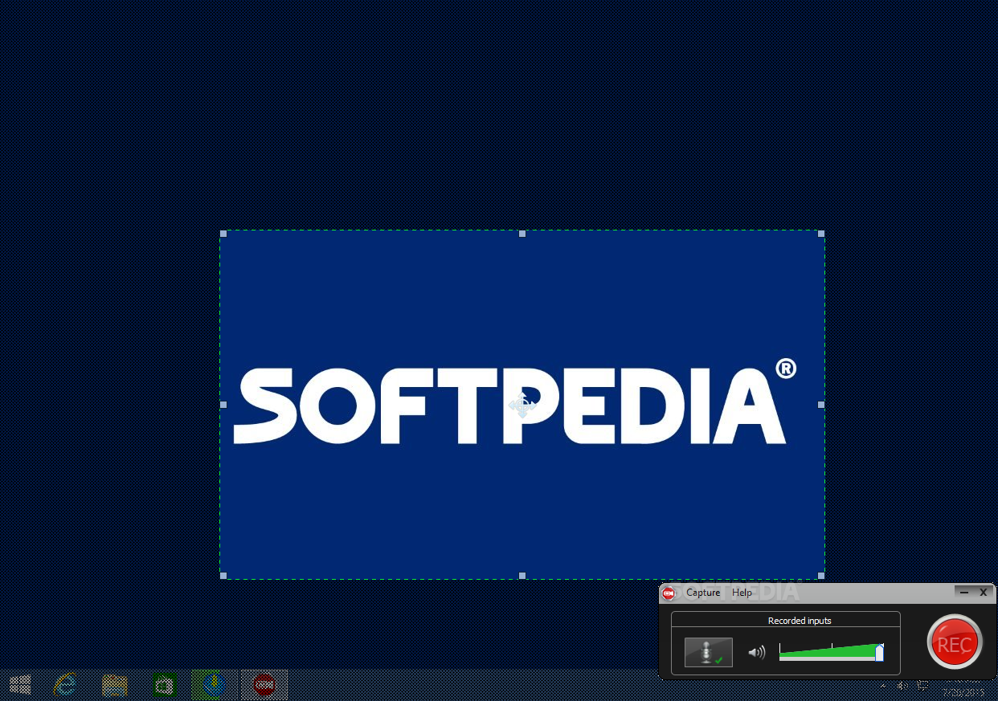Click the recording volume level slider
The image size is (998, 701).
coord(832,652)
